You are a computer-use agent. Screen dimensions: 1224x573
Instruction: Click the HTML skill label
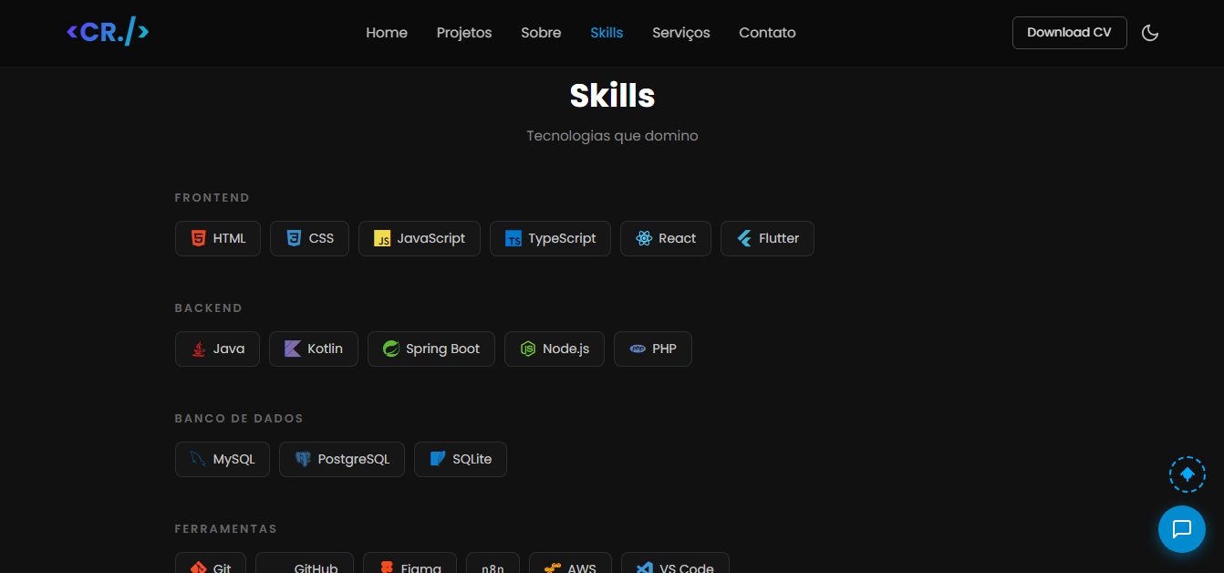click(x=230, y=239)
